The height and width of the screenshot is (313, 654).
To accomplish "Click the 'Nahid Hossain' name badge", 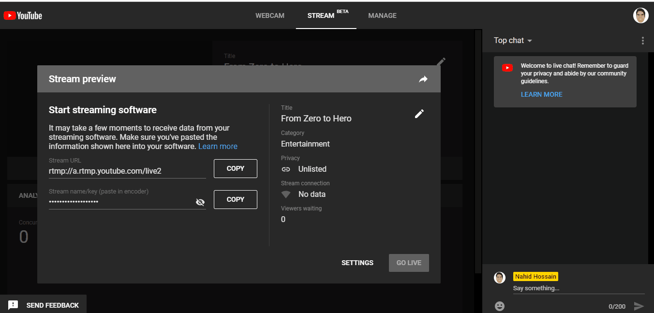I will pos(535,277).
